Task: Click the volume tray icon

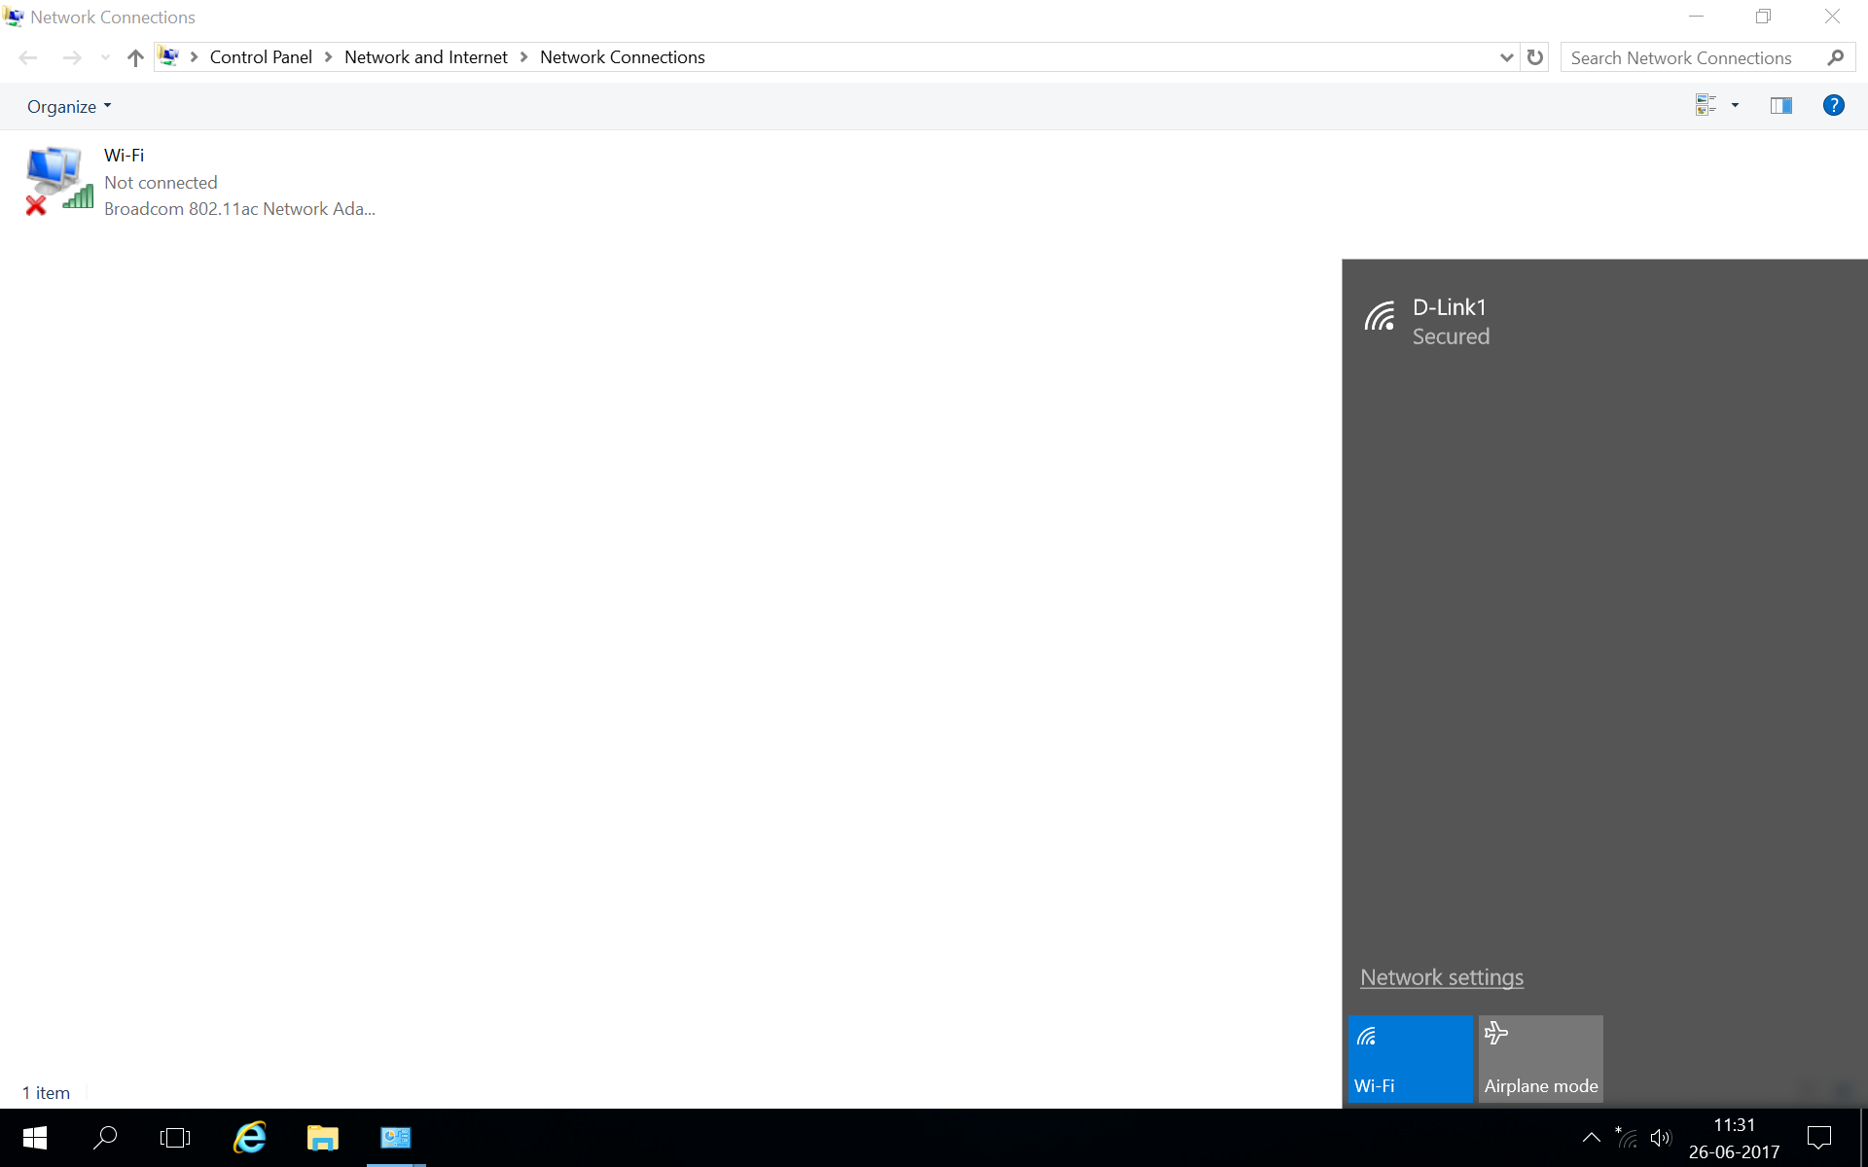Action: (x=1661, y=1138)
